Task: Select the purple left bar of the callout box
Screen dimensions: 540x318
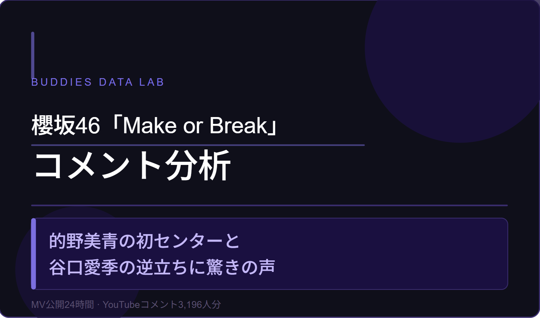Action: click(x=34, y=254)
